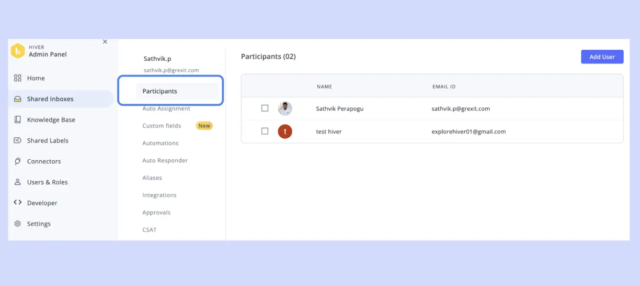Click the Developer code brackets icon

pyautogui.click(x=18, y=203)
